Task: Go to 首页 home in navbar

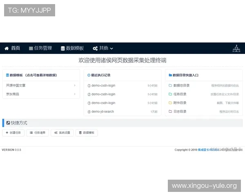Action: [12, 48]
